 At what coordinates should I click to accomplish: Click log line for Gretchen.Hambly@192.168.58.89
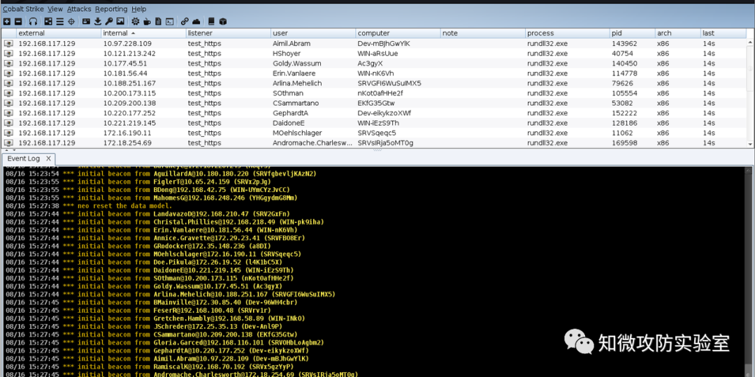coord(155,318)
